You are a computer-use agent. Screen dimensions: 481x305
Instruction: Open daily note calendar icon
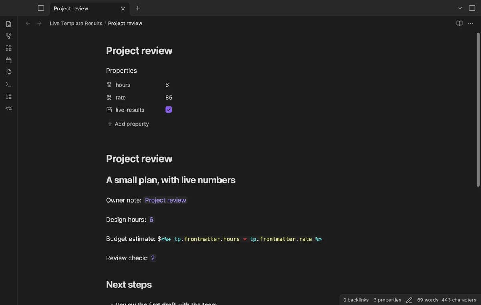8,60
